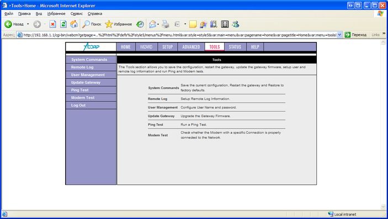Click inside the address URL field
Screen dimensions: 388x219
click(180, 35)
